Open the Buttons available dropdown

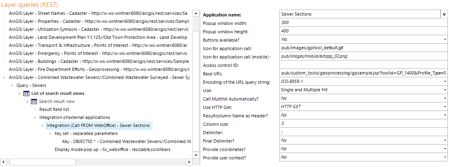tap(445, 39)
